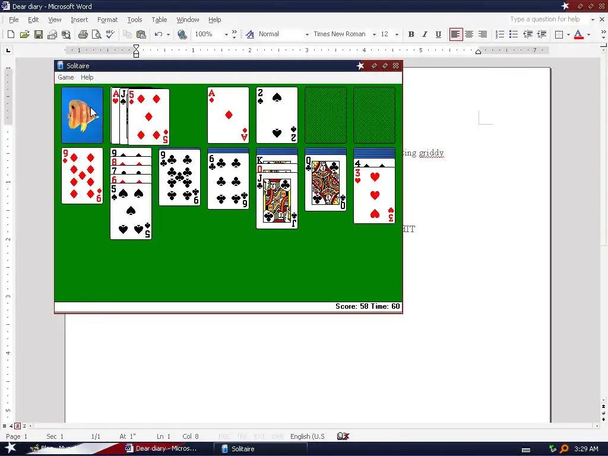Click the E-mail toolbar icon
This screenshot has height=456, width=608.
52,34
